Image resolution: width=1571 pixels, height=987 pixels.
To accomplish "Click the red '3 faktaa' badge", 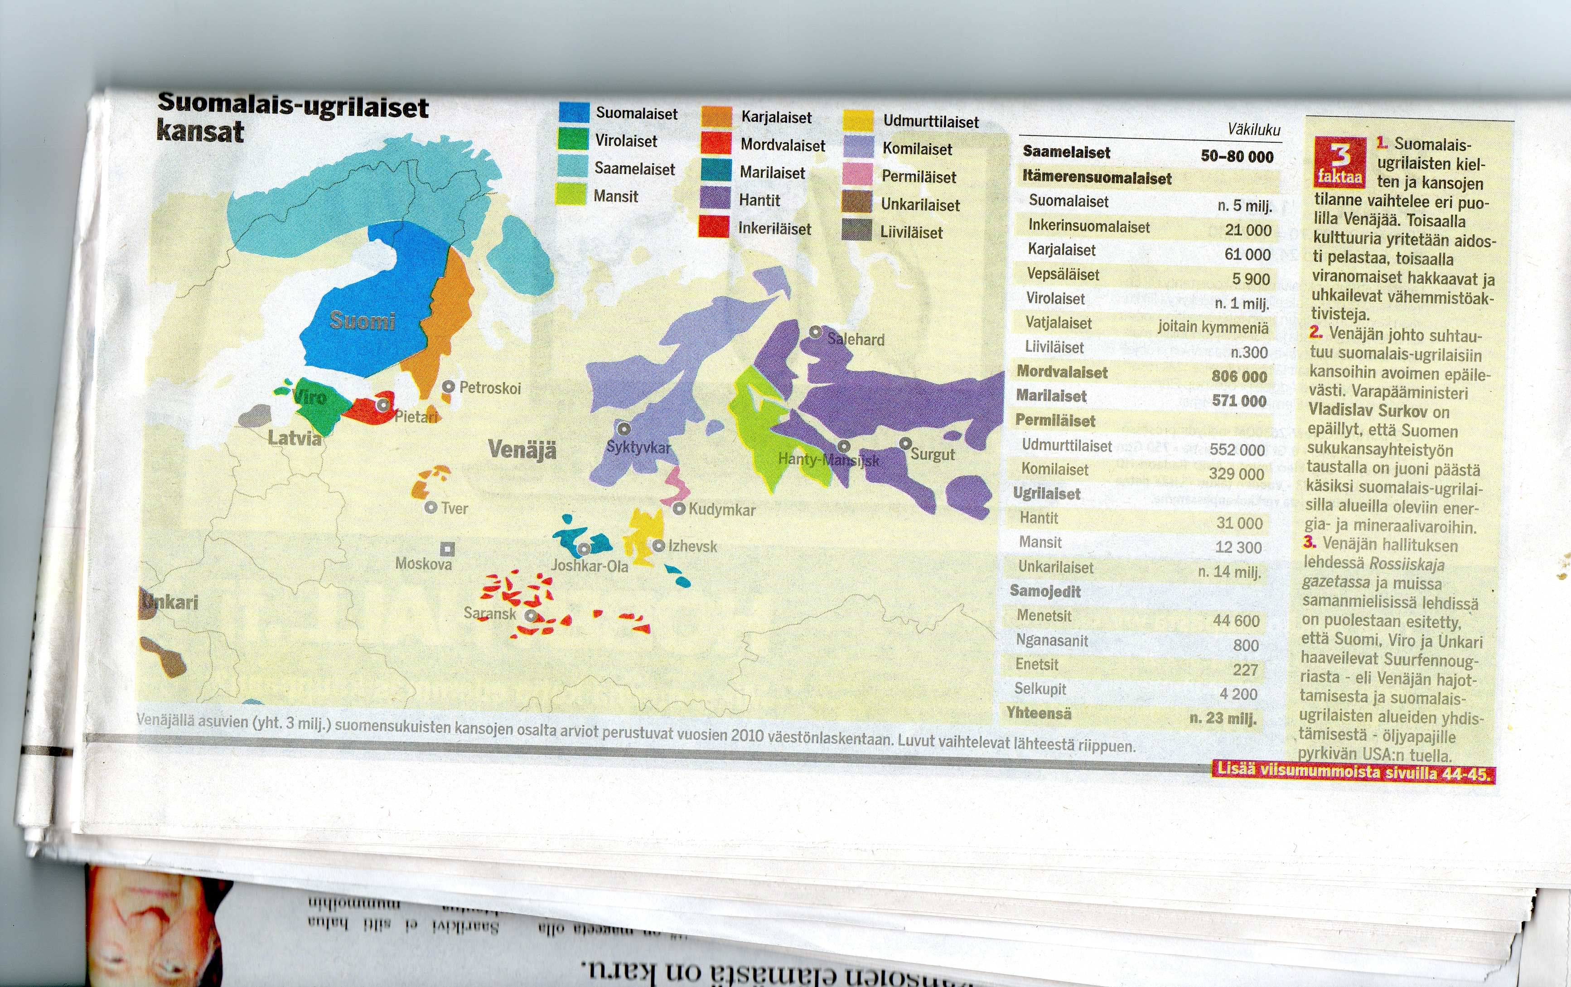I will click(x=1340, y=162).
